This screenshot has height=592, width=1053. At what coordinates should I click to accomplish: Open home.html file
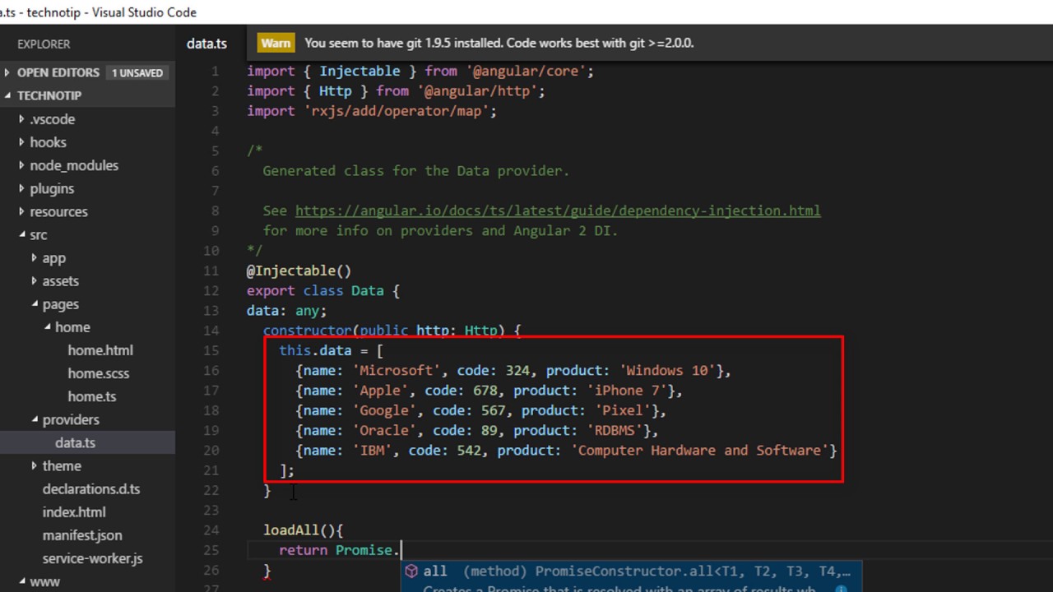coord(100,350)
